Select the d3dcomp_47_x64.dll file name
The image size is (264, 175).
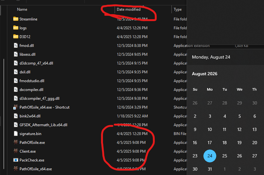point(36,63)
